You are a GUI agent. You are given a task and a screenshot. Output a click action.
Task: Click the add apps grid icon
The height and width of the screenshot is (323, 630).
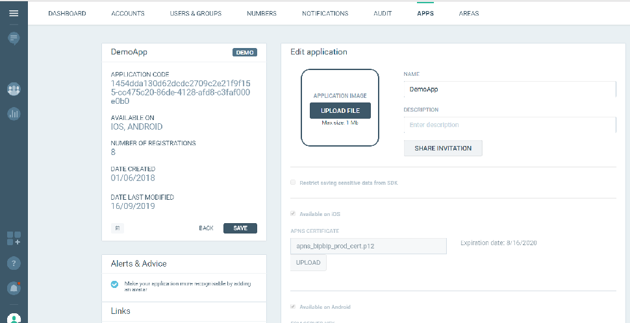coord(14,238)
